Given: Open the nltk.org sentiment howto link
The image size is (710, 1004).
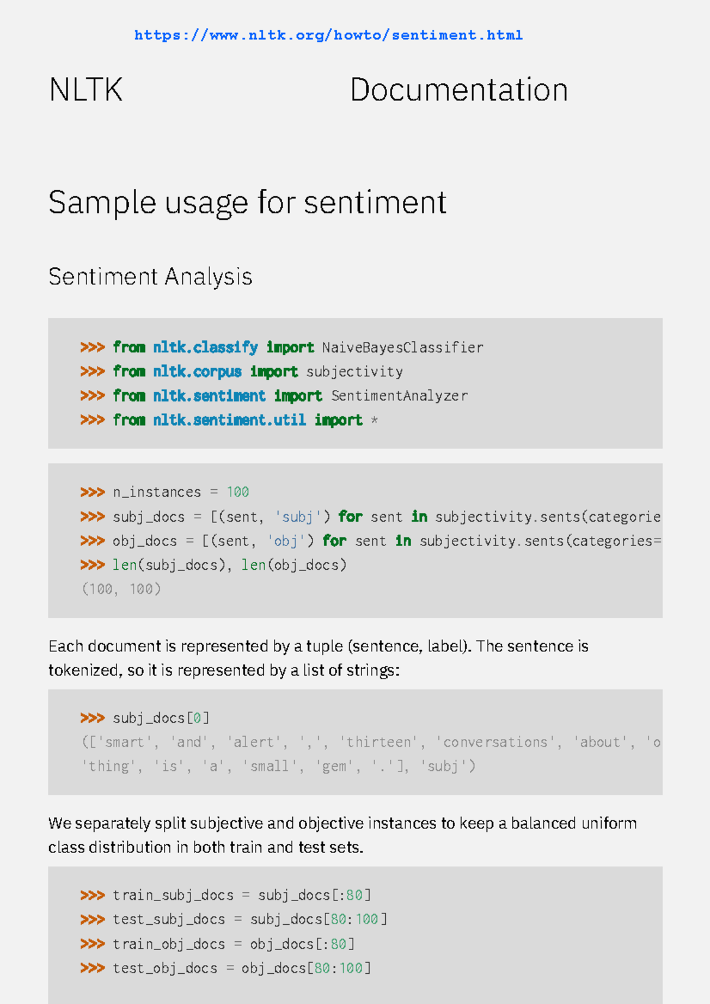Looking at the screenshot, I should (x=328, y=35).
